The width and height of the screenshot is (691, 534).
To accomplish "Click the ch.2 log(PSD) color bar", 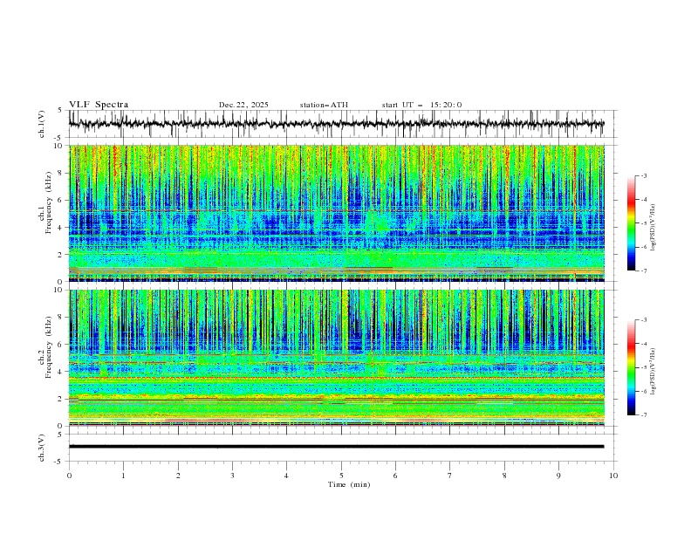I will (632, 367).
